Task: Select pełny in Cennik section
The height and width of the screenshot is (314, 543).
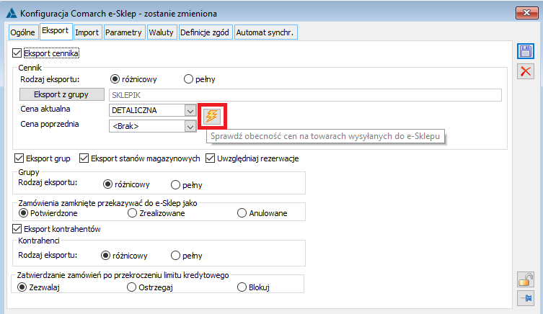Action: 188,79
